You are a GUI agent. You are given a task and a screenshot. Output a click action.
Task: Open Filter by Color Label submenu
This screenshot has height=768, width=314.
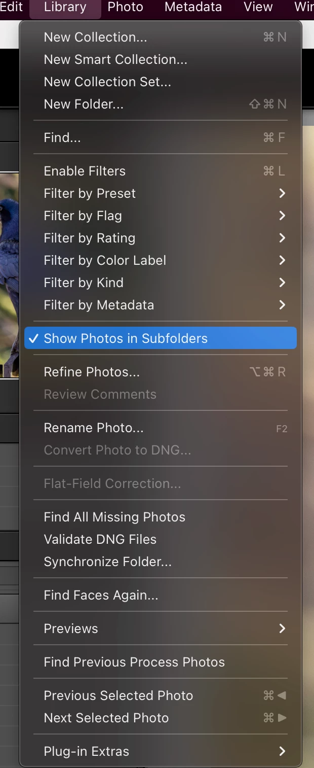(160, 260)
